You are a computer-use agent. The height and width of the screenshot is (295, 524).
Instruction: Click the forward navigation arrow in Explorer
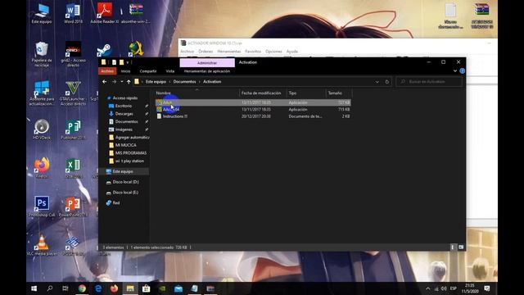pyautogui.click(x=115, y=82)
